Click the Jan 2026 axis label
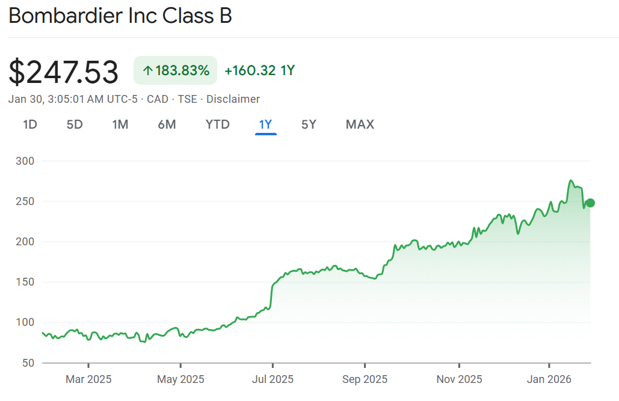Screen dimensions: 619x401 [550, 379]
